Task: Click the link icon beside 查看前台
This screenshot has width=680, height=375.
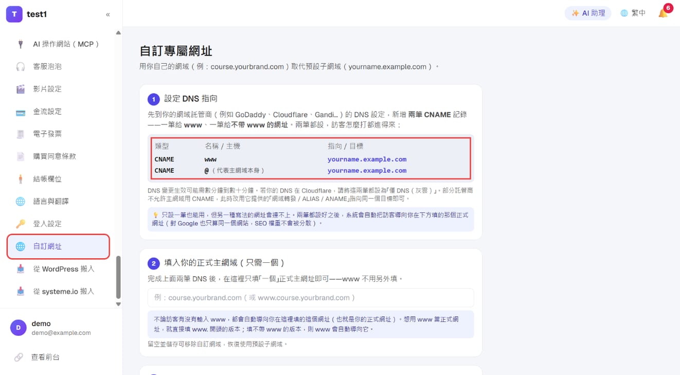Action: point(19,357)
